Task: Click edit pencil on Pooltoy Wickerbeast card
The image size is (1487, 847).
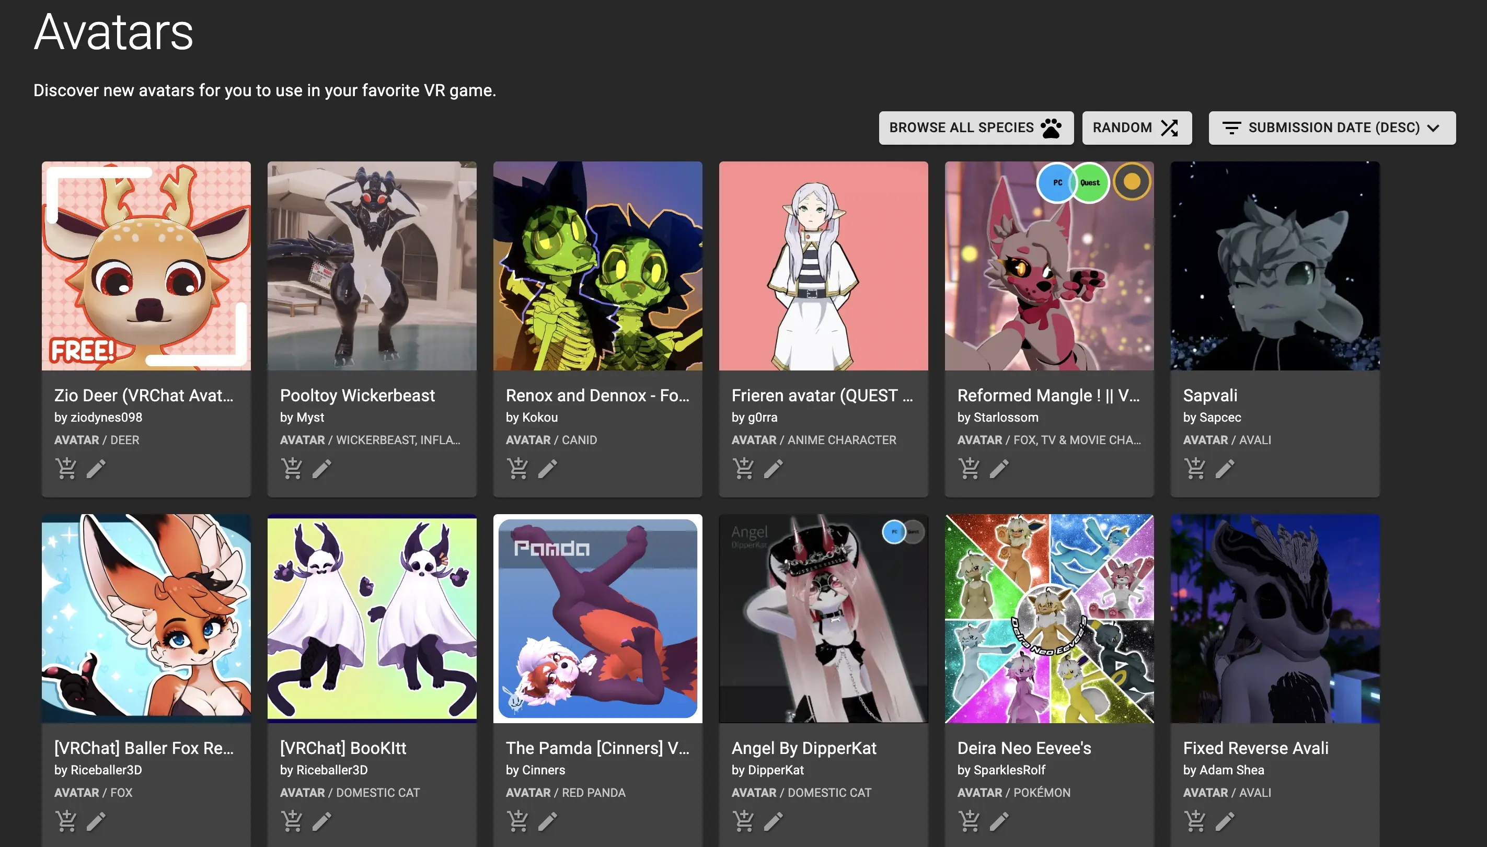Action: (322, 468)
